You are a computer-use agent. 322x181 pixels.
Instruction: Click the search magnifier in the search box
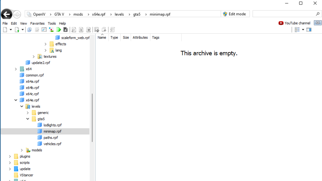[318, 14]
